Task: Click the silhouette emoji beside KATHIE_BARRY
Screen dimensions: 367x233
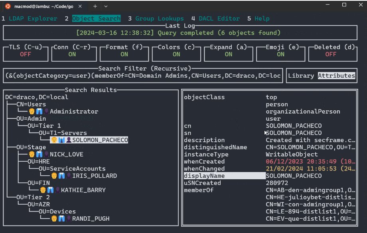Action: 57,190
